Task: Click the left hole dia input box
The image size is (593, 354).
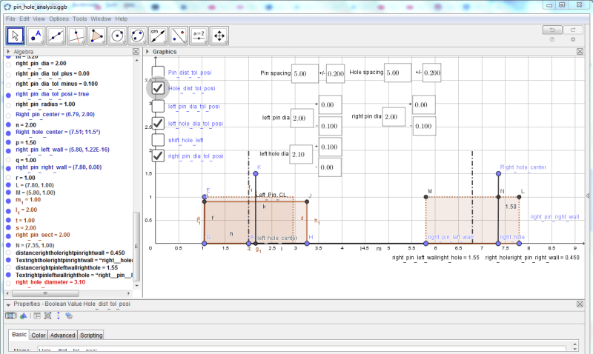Action: tap(301, 154)
